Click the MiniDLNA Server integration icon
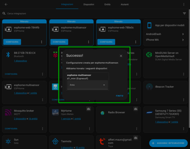The width and height of the screenshot is (190, 149). (149, 55)
